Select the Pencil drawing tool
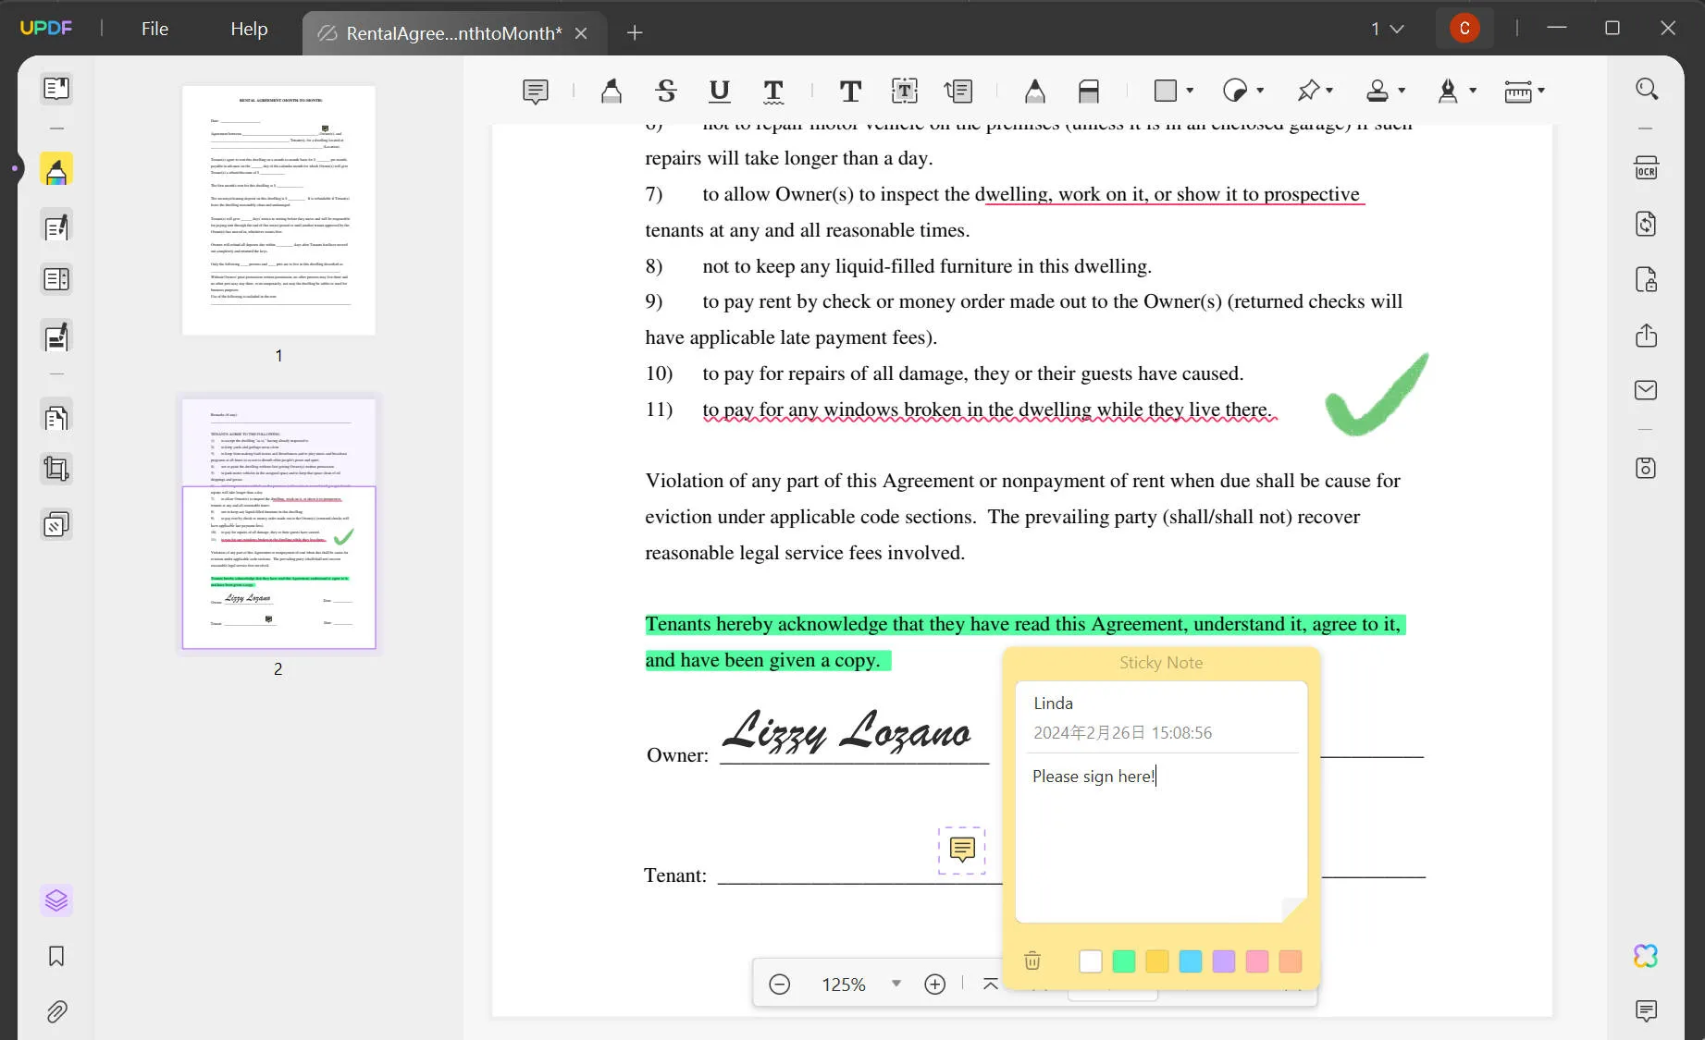 pyautogui.click(x=1033, y=91)
